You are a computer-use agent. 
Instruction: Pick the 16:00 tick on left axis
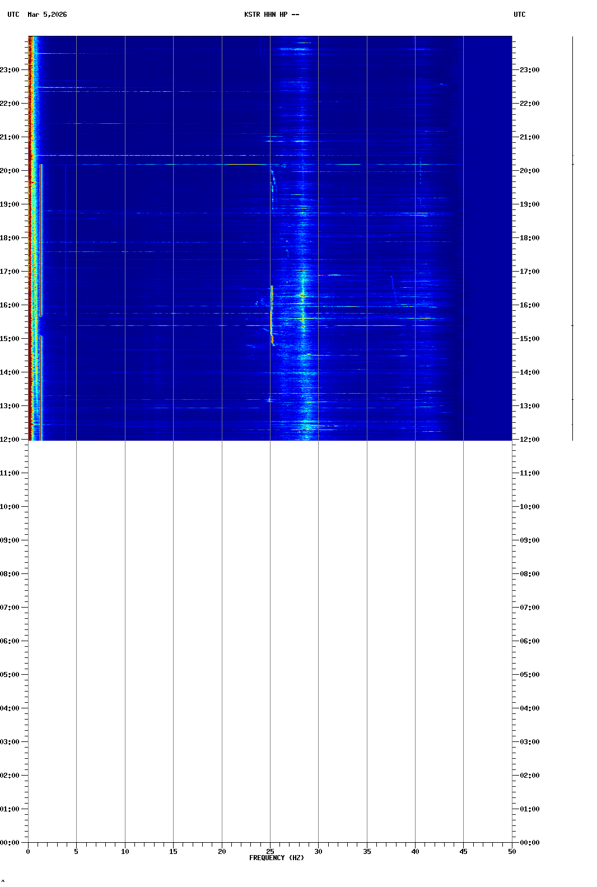tap(10, 305)
